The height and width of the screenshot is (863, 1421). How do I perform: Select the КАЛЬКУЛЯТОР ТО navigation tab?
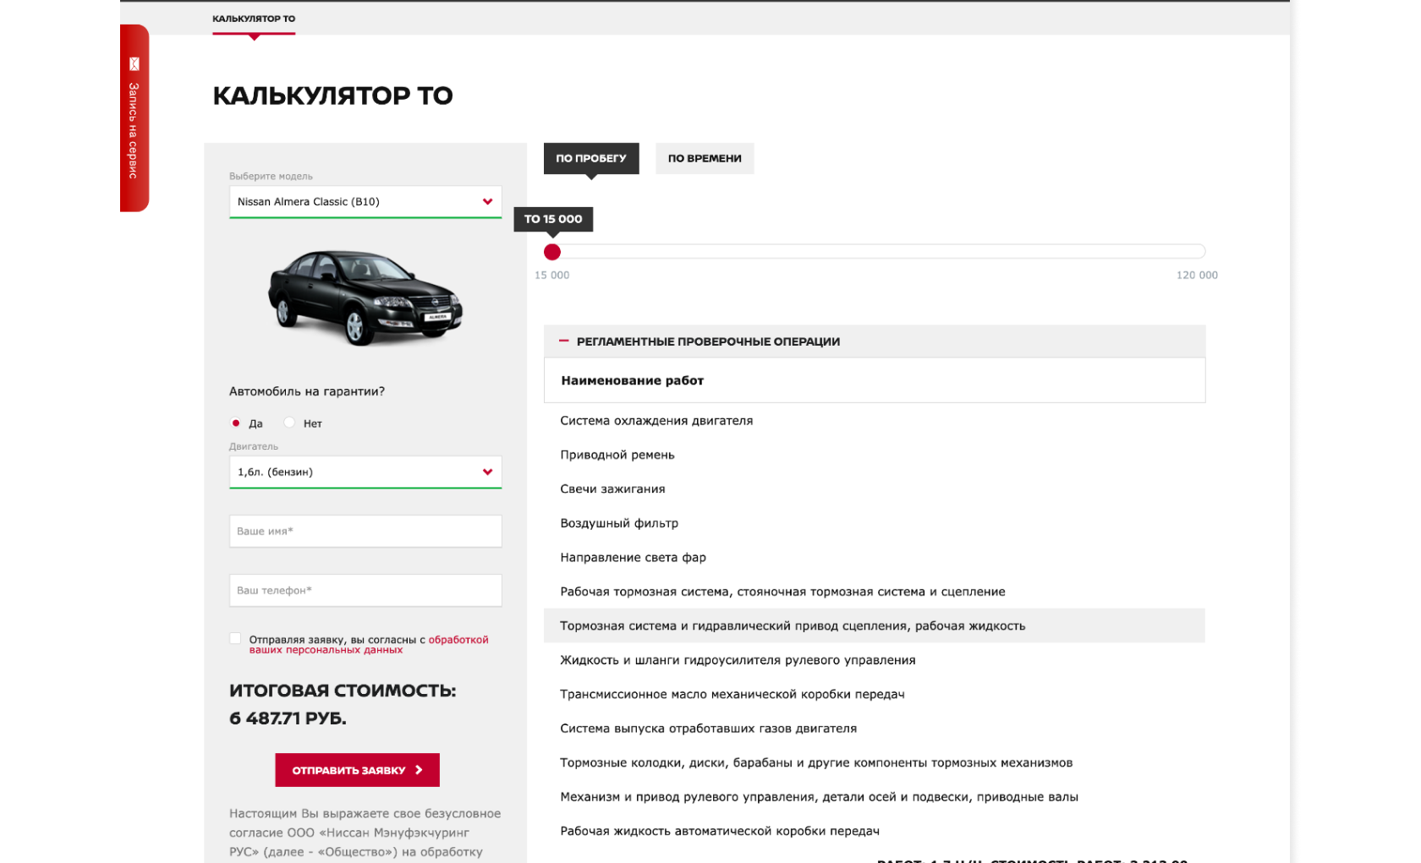pos(254,19)
